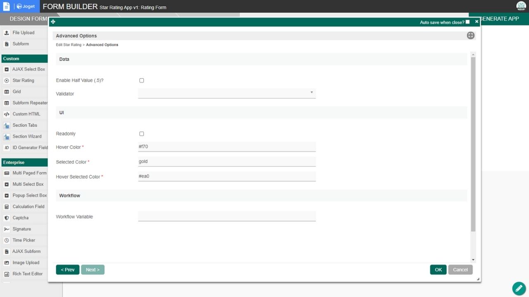Click the fullscreen expand icon in dialog
The width and height of the screenshot is (529, 297).
(470, 35)
